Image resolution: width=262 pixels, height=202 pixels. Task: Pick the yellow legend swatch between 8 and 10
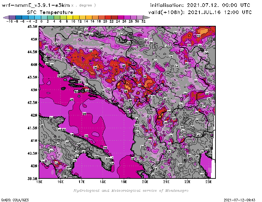pos(70,17)
